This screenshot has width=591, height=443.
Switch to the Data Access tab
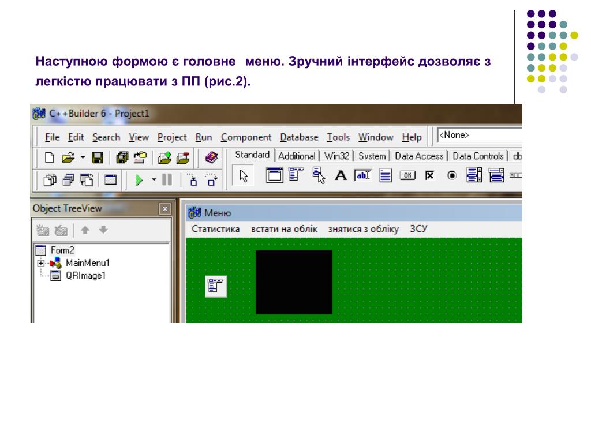[419, 156]
